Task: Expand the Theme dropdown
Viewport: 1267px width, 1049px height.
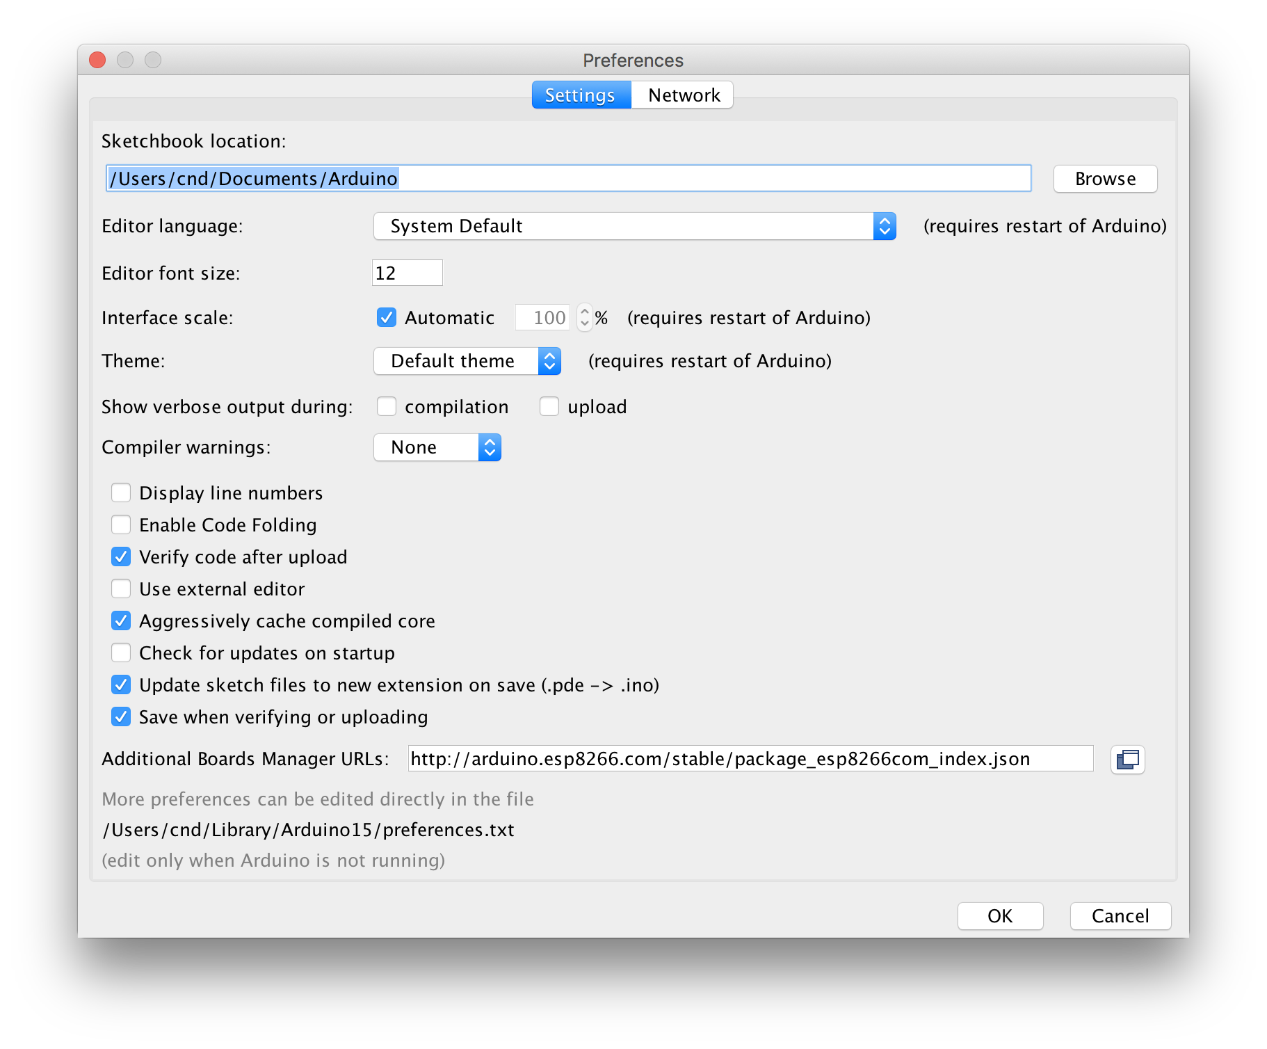Action: (x=467, y=361)
